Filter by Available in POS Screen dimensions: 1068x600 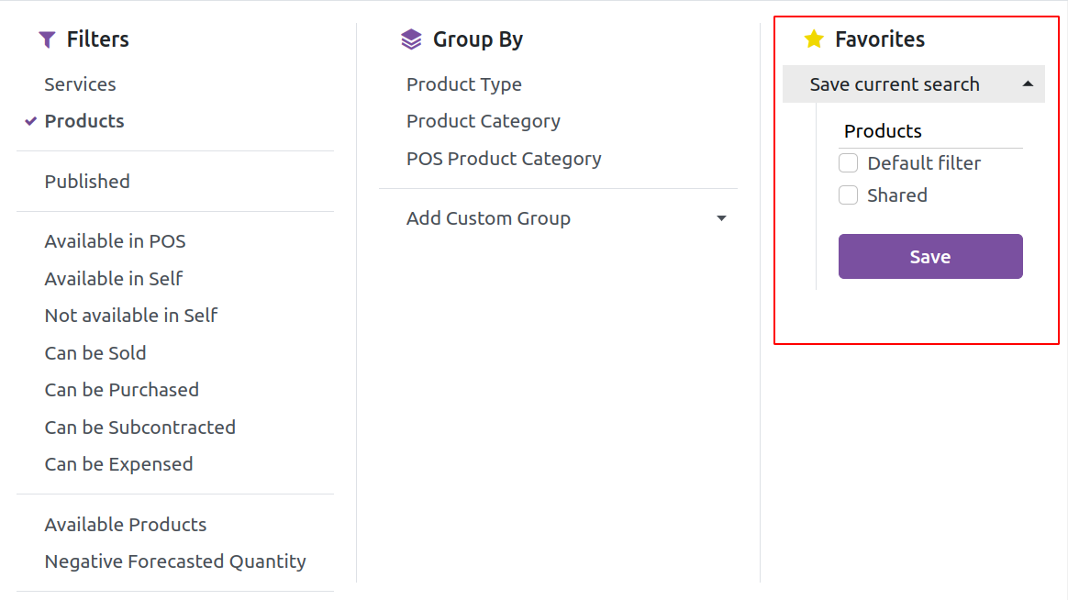click(115, 242)
